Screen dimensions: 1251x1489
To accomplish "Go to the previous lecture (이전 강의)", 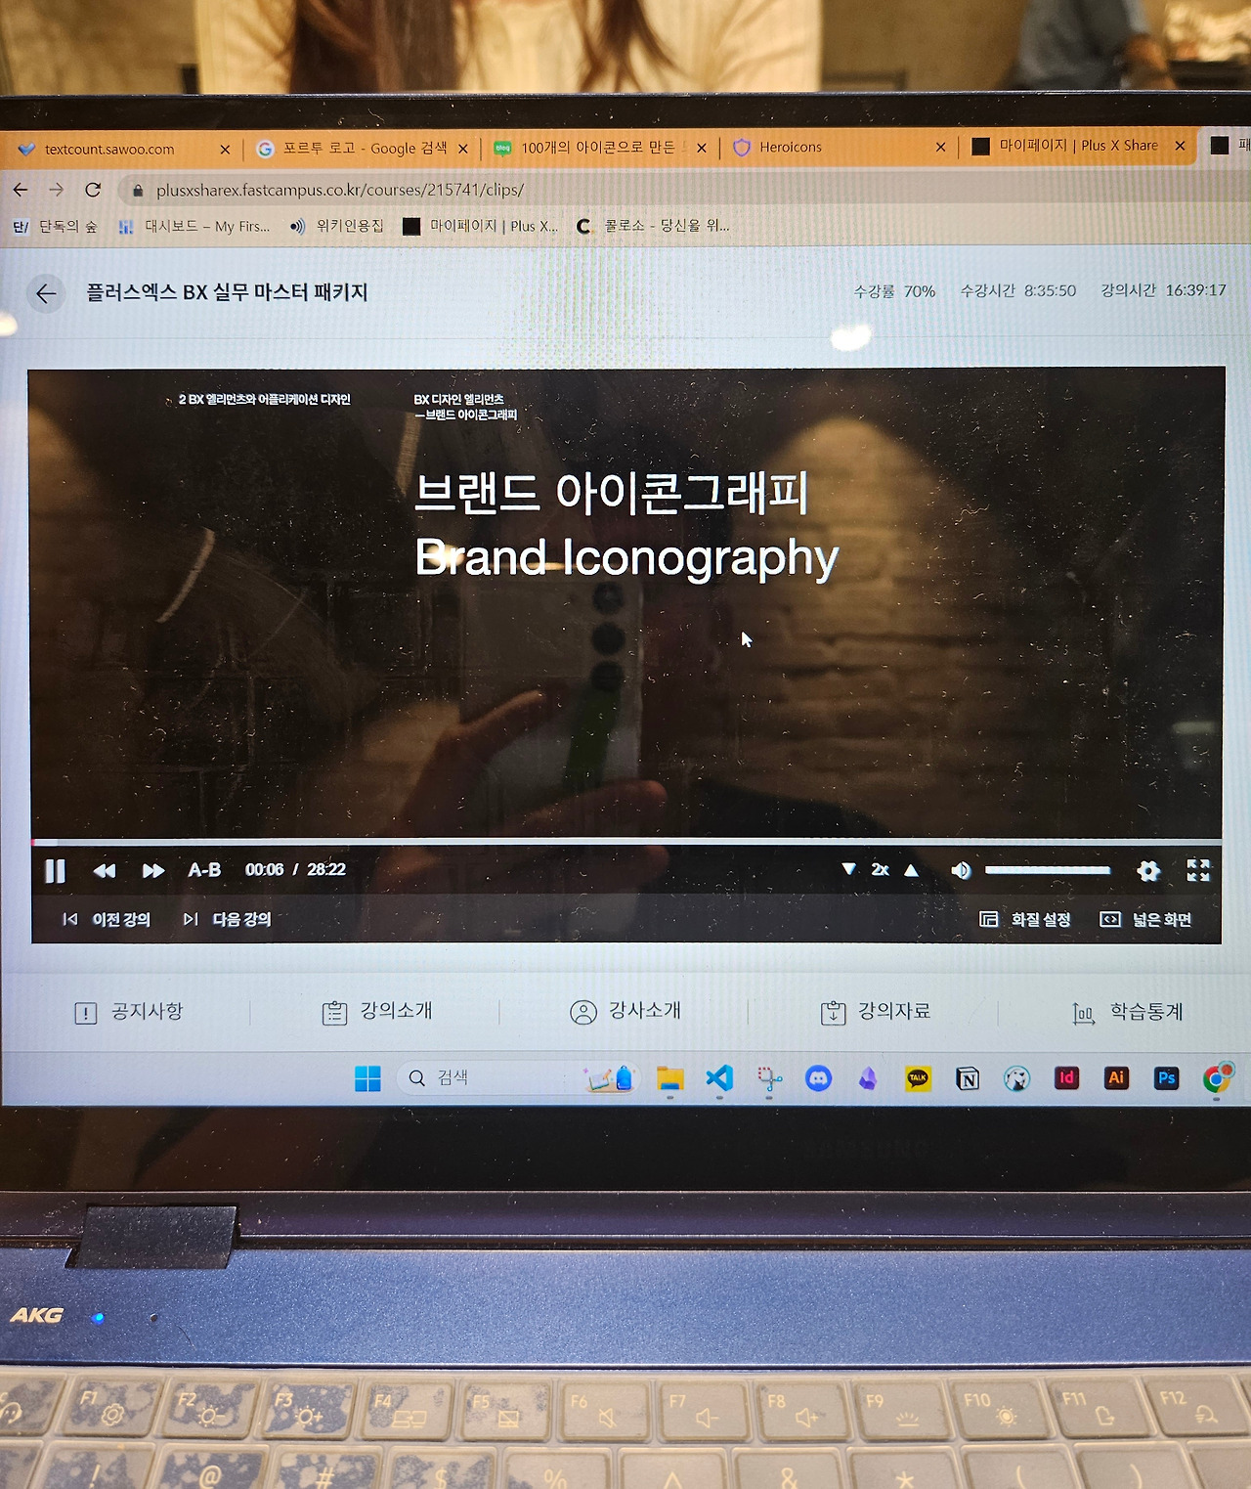I will coord(107,919).
